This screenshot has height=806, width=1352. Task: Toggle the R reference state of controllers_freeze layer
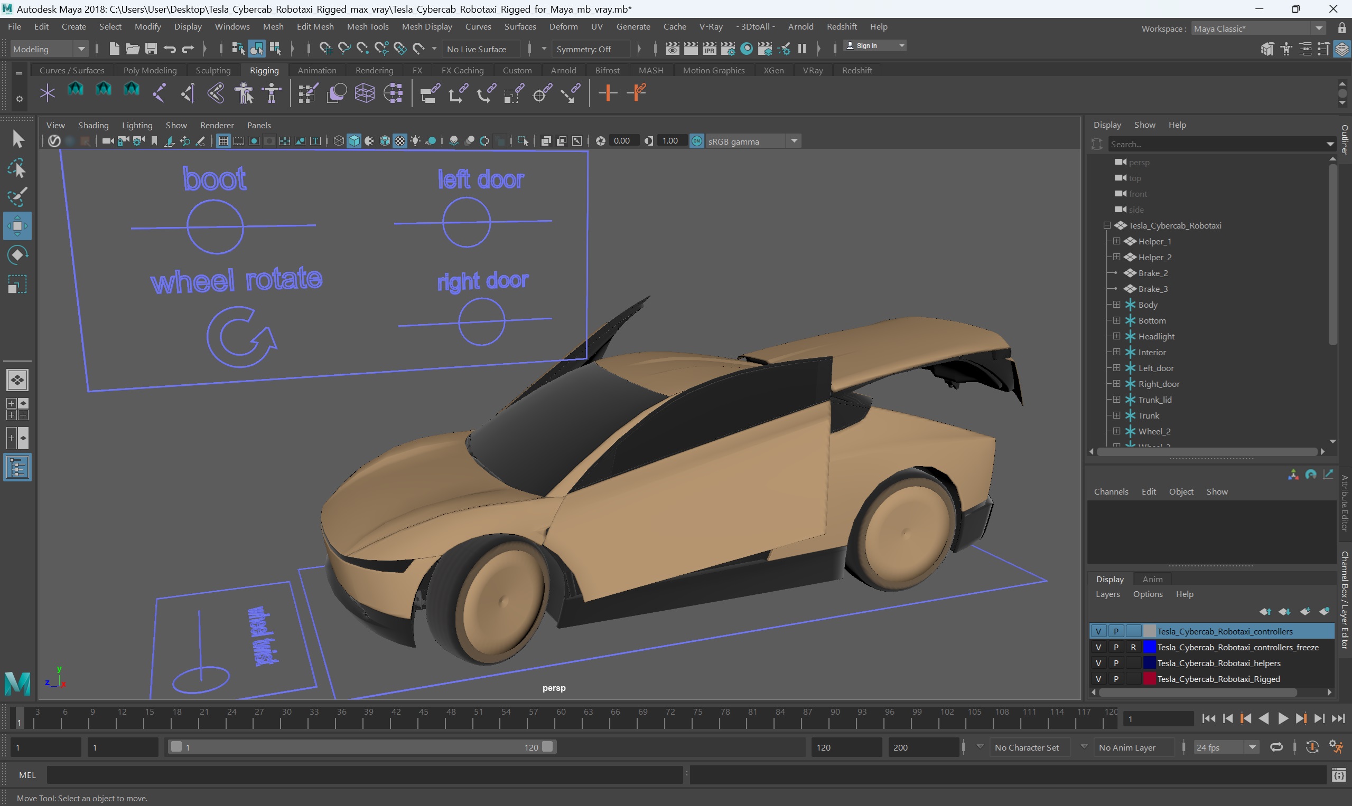pyautogui.click(x=1133, y=647)
